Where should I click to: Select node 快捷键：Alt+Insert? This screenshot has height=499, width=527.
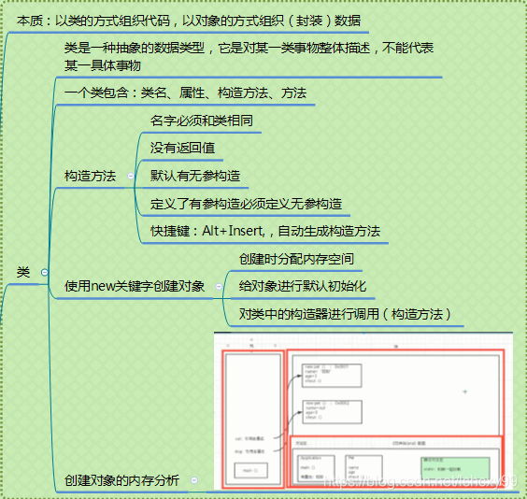(x=265, y=231)
